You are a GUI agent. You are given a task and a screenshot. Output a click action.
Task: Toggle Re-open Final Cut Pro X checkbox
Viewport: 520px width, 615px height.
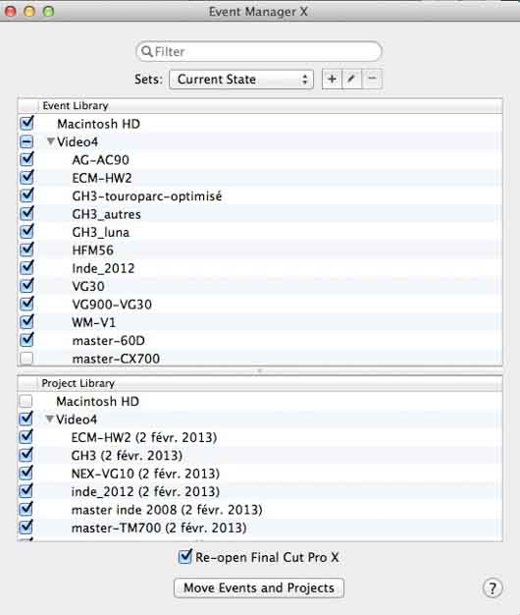coord(184,557)
